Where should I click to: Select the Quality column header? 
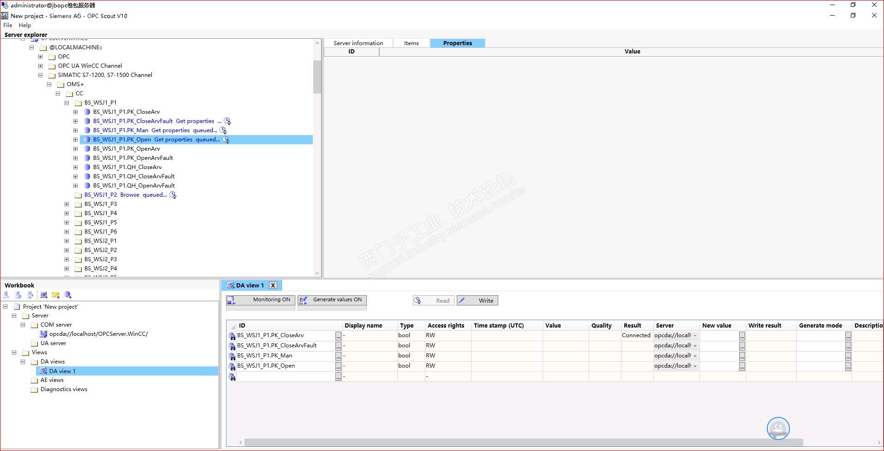pyautogui.click(x=605, y=325)
